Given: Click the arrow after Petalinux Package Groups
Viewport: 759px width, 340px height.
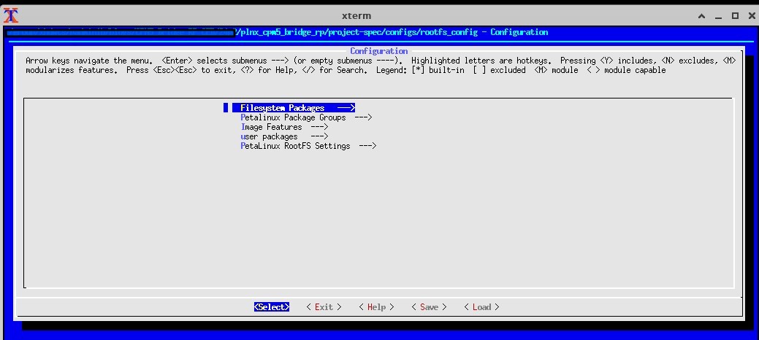Looking at the screenshot, I should (363, 117).
